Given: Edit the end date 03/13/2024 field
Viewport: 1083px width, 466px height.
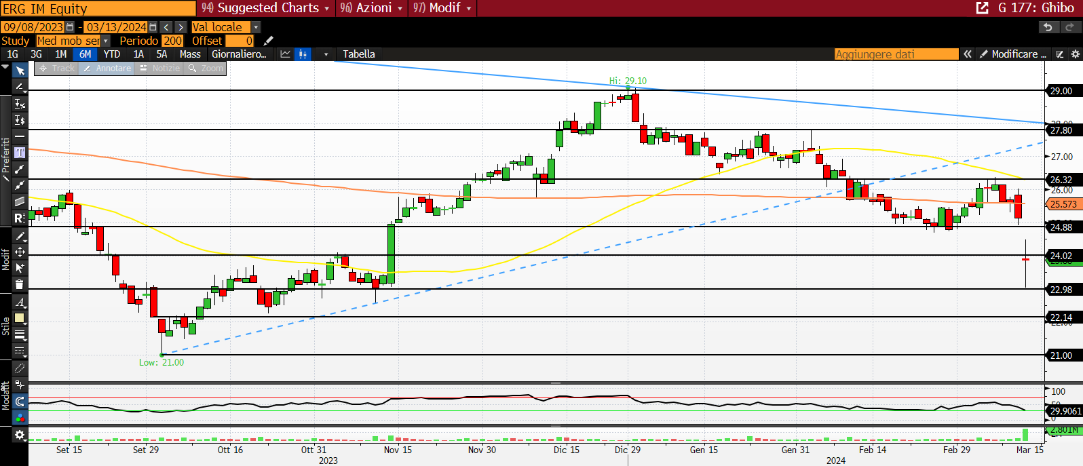Looking at the screenshot, I should (116, 27).
